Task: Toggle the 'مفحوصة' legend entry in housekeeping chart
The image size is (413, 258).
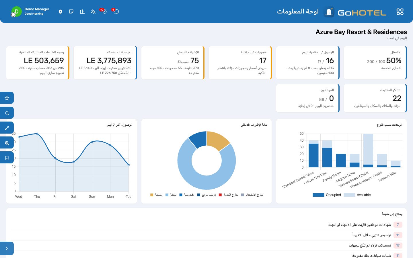Action: click(x=187, y=195)
